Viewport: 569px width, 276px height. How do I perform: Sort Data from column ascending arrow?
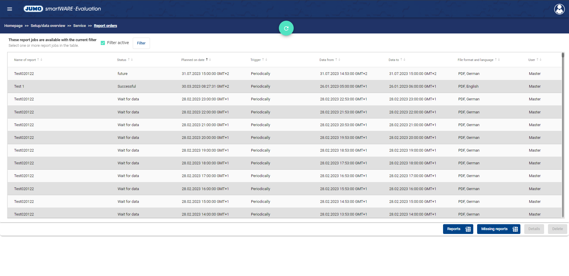coord(336,60)
